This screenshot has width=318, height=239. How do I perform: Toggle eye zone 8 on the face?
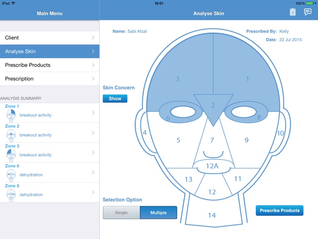click(x=259, y=117)
